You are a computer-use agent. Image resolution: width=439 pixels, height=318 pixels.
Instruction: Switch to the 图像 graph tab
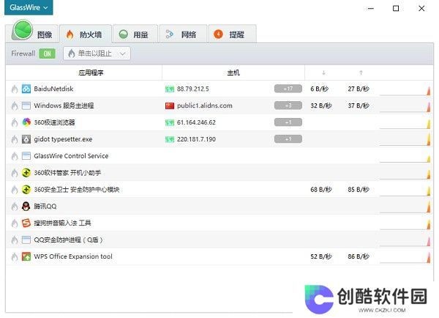32,33
